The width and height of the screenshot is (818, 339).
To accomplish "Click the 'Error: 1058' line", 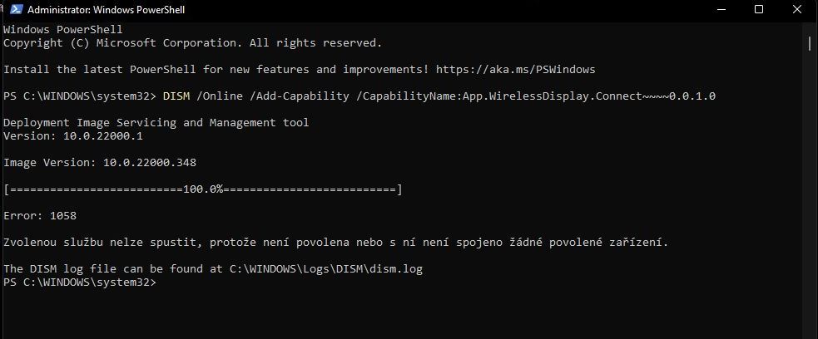I will pos(40,216).
